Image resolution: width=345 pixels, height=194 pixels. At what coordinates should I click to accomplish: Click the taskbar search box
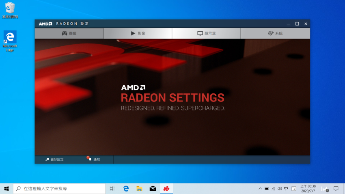[x=59, y=188]
